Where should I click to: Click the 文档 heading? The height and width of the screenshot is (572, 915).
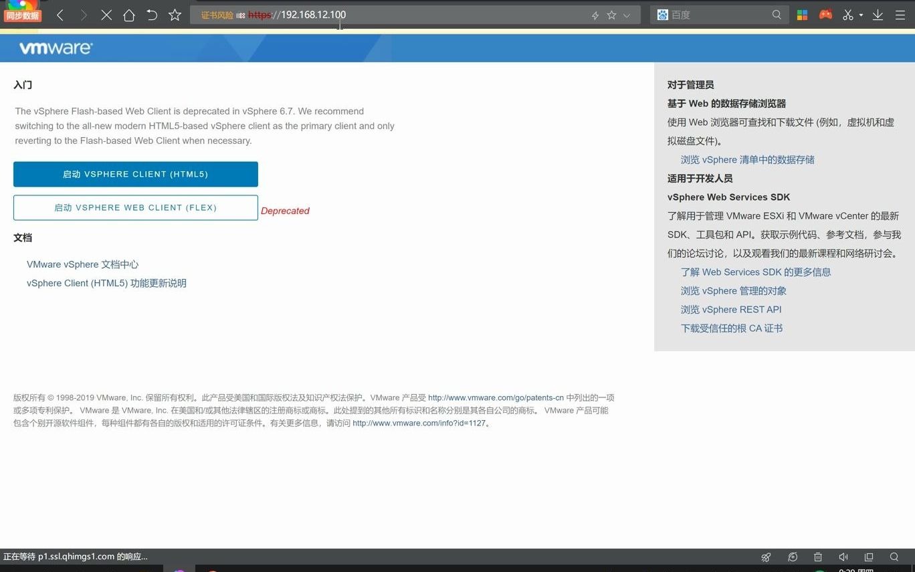[23, 237]
